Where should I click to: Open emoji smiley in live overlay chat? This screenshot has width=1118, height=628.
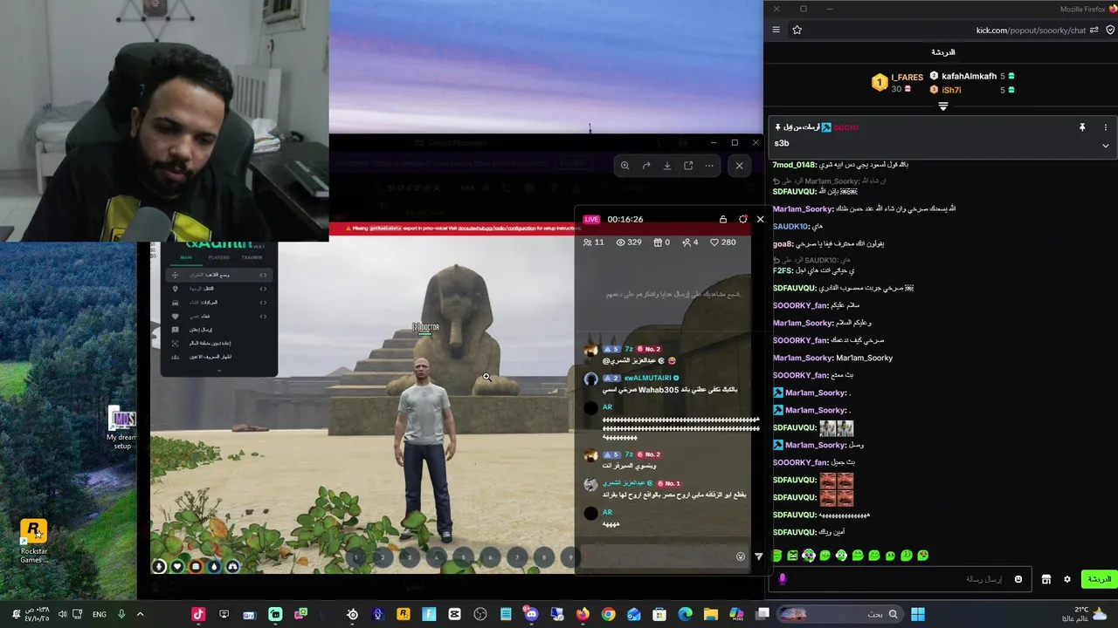pyautogui.click(x=741, y=556)
